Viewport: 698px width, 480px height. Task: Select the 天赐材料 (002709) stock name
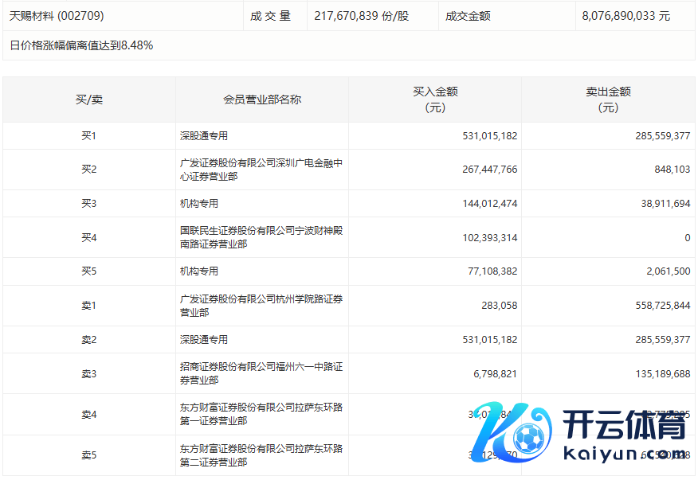click(x=57, y=15)
